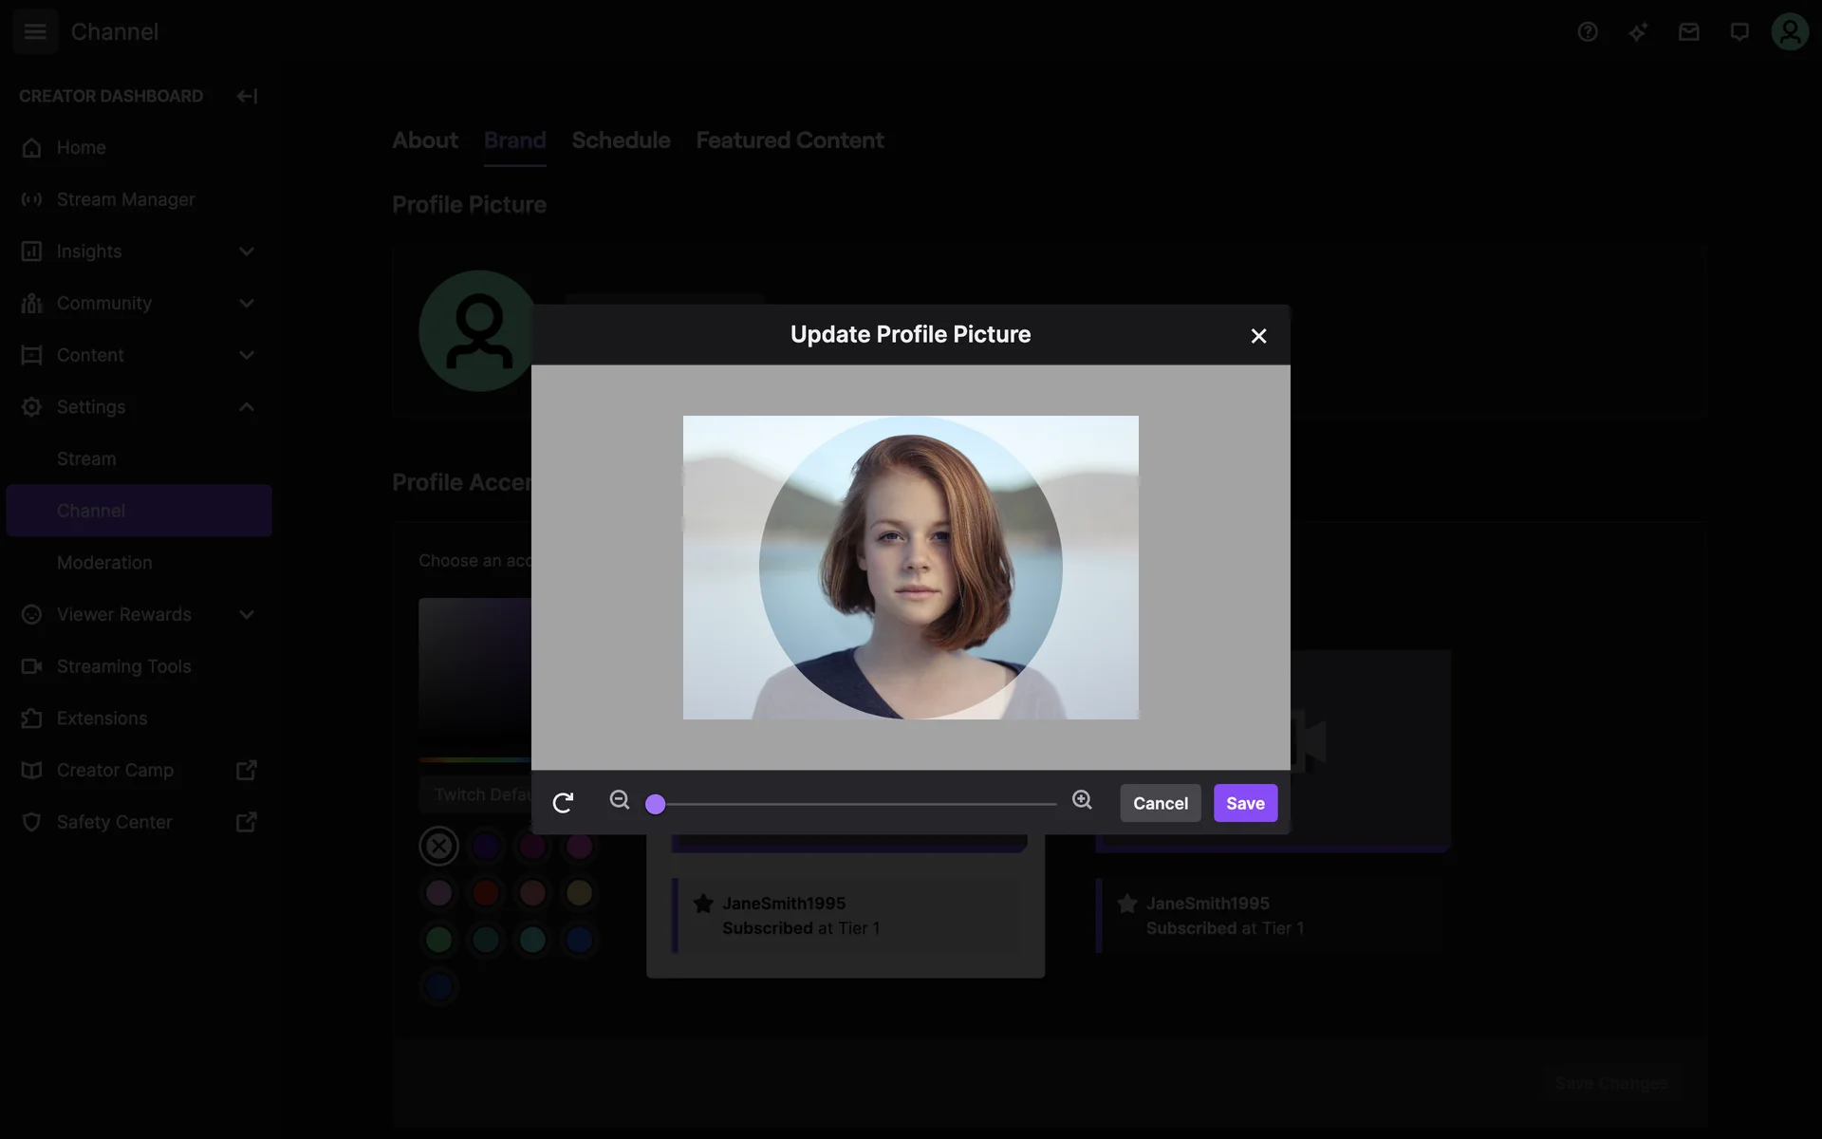The width and height of the screenshot is (1822, 1139).
Task: Close the Update Profile Picture dialog
Action: coord(1258,336)
